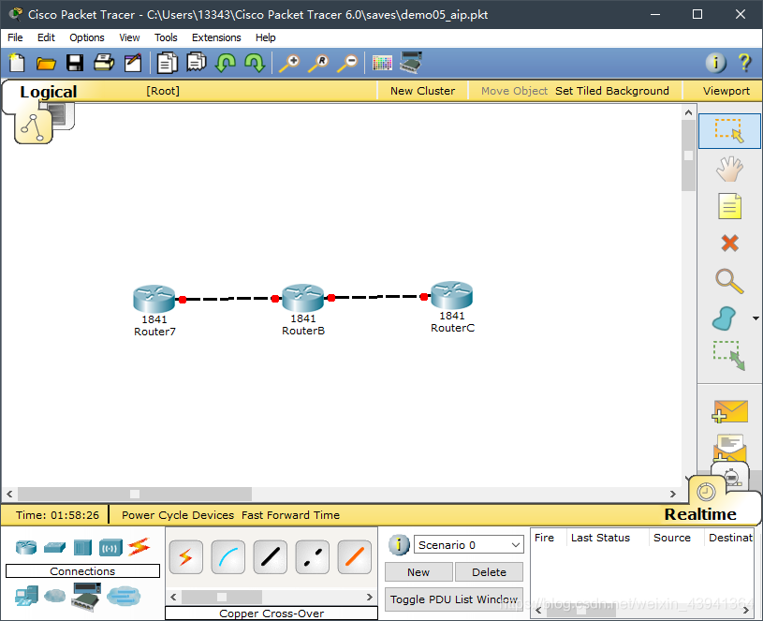This screenshot has height=621, width=763.
Task: Click the Paste toolbar icon
Action: (196, 64)
